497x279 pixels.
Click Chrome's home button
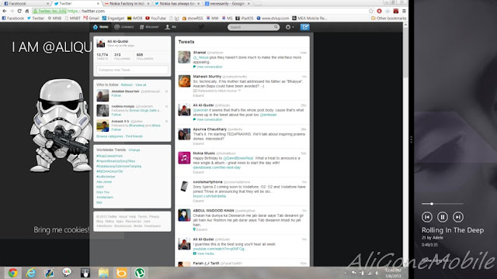(x=27, y=11)
